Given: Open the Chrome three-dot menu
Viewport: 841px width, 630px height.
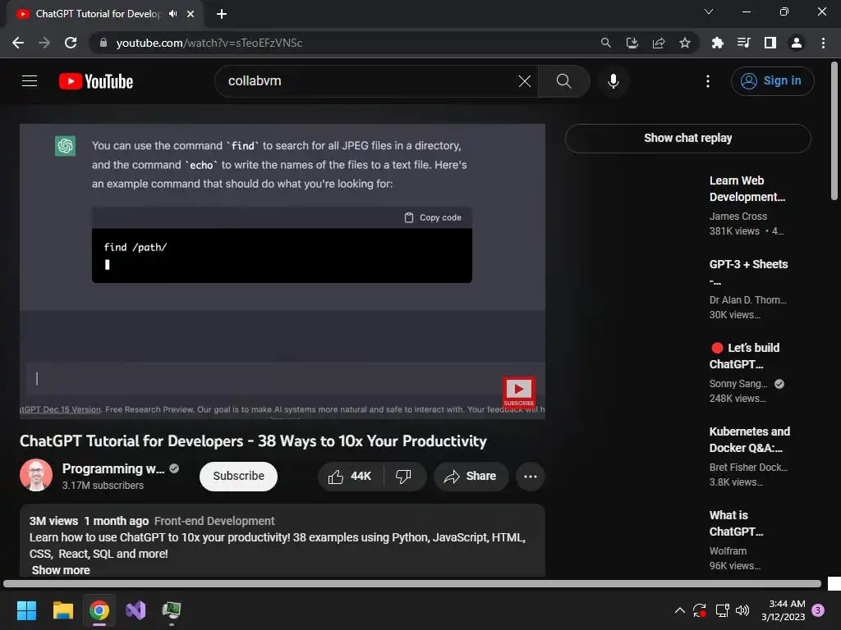Looking at the screenshot, I should pos(823,43).
